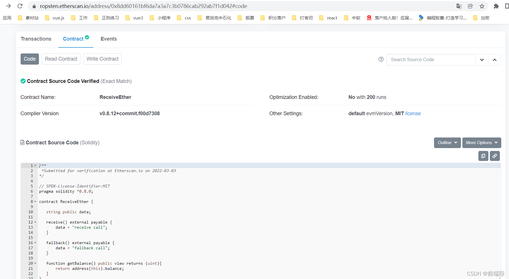Fold getBalance function at line 20

pos(35,263)
